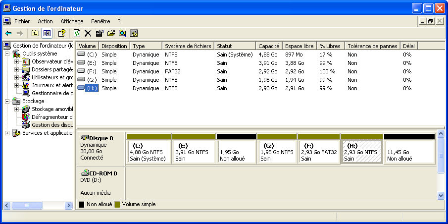Collapse the Stockage node
This screenshot has width=448, height=224.
[x=7, y=101]
